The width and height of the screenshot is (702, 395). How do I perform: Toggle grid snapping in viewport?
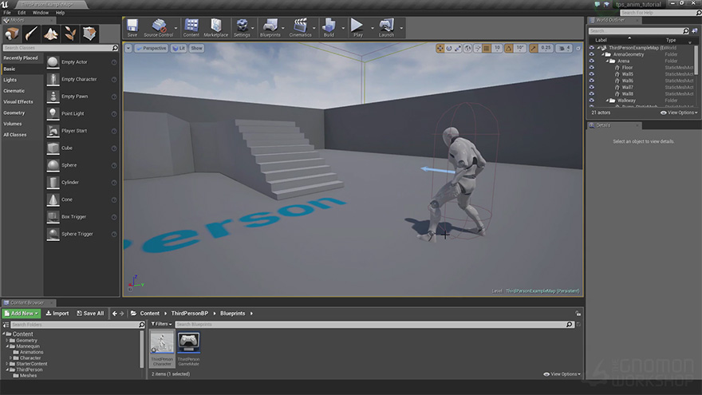(487, 49)
